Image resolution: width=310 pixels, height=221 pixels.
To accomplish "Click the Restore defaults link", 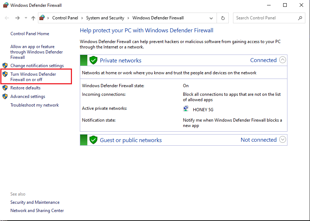I will click(x=25, y=88).
